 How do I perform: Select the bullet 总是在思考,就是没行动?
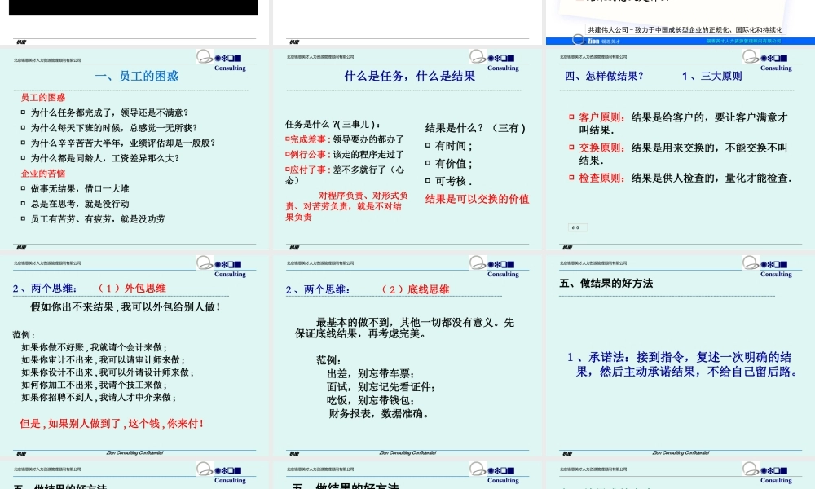click(x=80, y=203)
